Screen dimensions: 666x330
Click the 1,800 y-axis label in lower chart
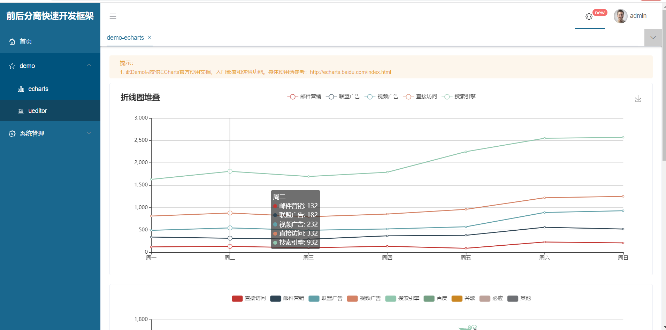[141, 319]
